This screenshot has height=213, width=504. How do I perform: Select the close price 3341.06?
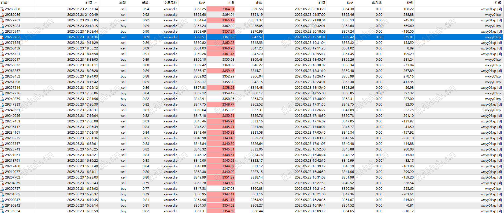[x=348, y=172]
